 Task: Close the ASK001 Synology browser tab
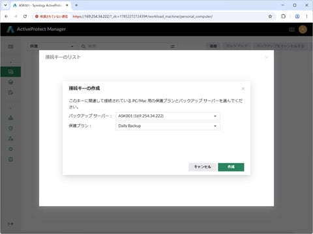[67, 5]
